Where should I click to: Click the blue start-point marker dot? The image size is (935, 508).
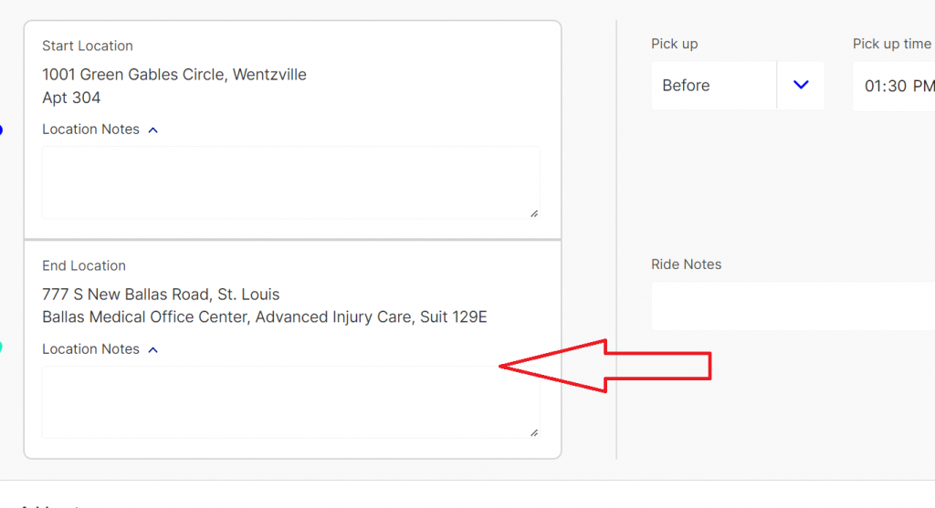coord(1,130)
